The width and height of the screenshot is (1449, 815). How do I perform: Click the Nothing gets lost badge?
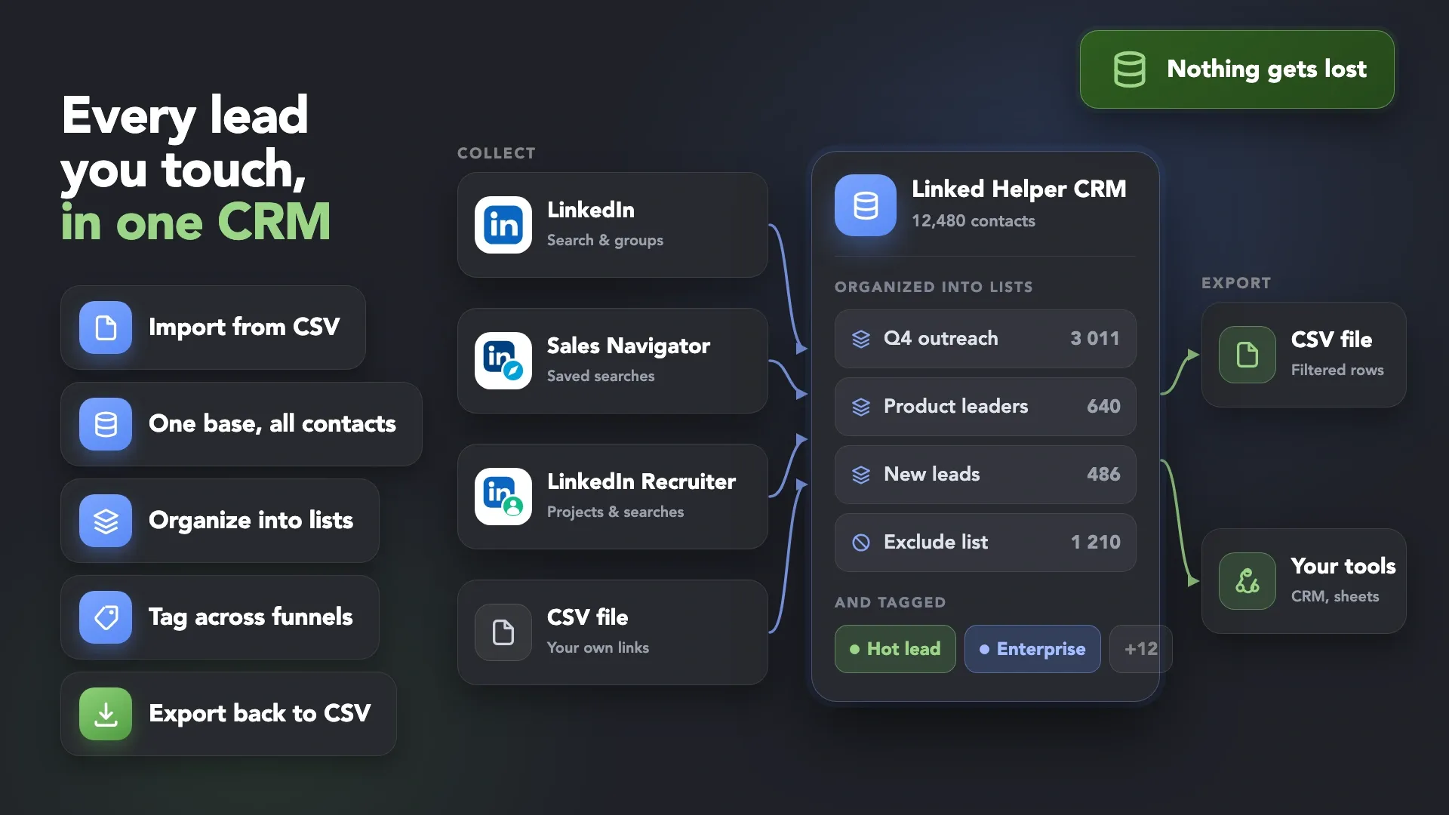pyautogui.click(x=1237, y=69)
